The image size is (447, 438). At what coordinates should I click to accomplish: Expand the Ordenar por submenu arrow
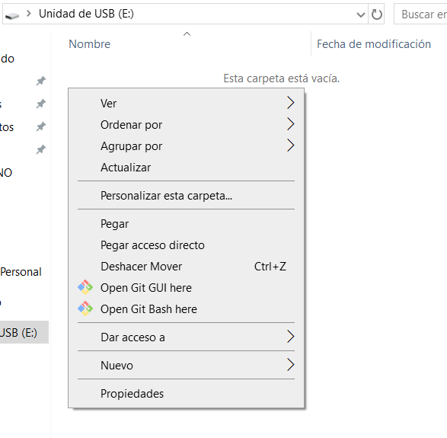pos(290,124)
